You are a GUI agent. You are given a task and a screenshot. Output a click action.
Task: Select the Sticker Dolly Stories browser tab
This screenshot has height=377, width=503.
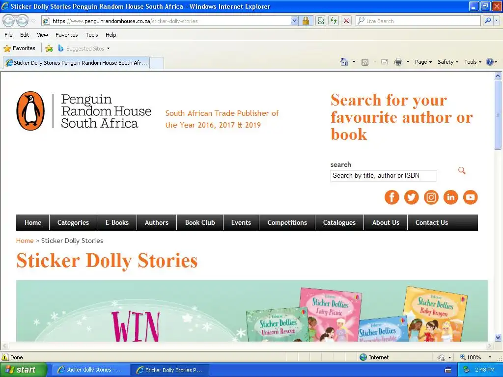click(76, 63)
